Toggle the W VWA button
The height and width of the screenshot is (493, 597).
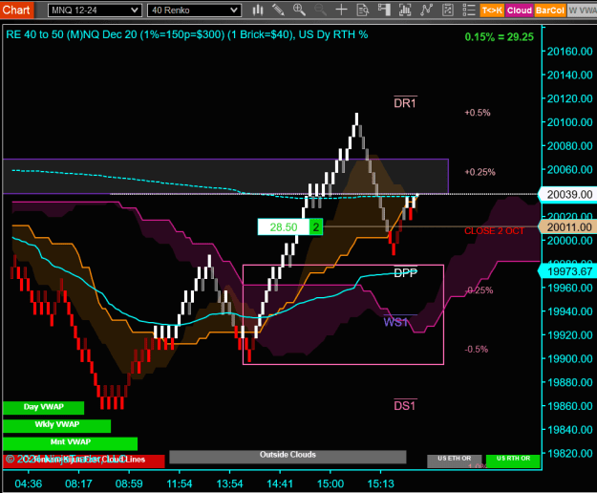[582, 11]
